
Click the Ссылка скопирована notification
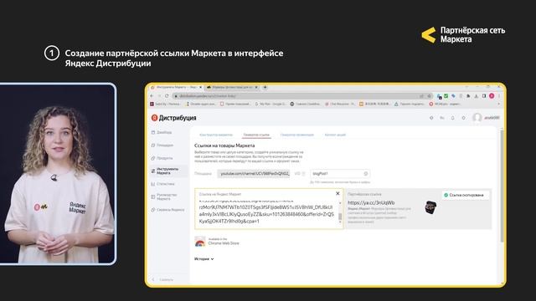465,195
